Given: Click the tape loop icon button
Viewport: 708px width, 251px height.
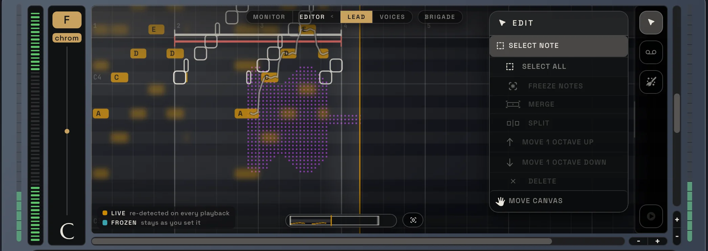Looking at the screenshot, I should tap(651, 52).
